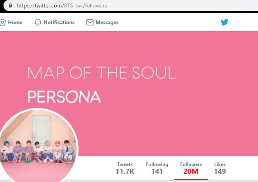Viewport: 258px width, 182px height.
Task: Select the Followers tab label
Action: pyautogui.click(x=191, y=164)
